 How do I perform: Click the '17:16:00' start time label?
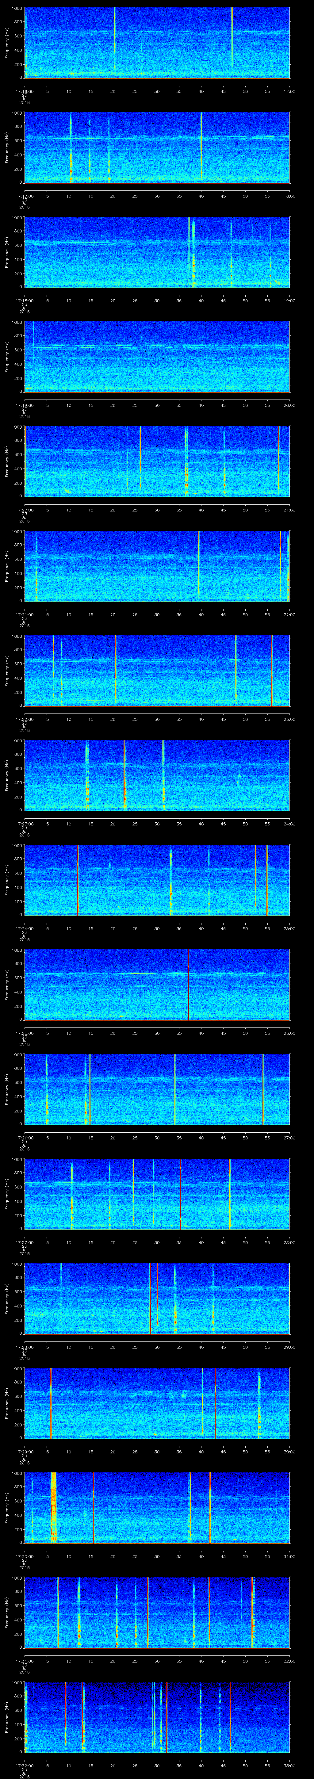pos(24,91)
